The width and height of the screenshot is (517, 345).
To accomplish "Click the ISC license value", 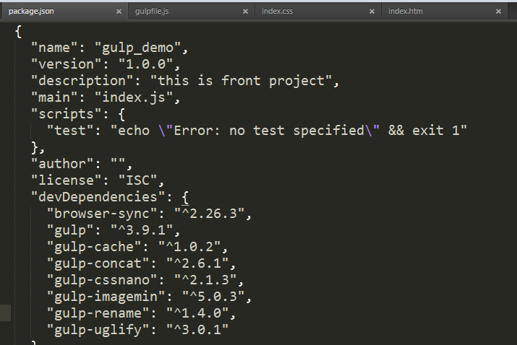I will 137,180.
